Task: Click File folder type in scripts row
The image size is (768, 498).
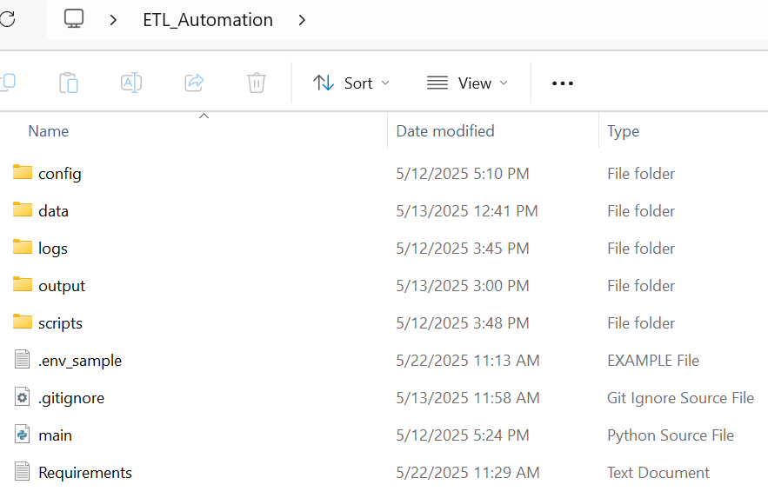Action: coord(641,323)
